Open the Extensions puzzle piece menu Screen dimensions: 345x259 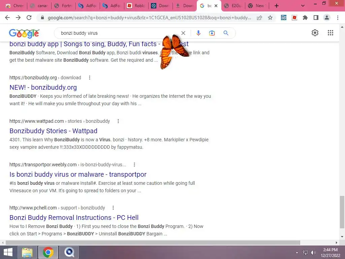tap(305, 18)
